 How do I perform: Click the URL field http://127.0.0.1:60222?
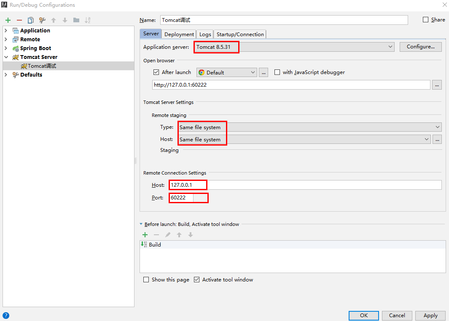click(x=291, y=85)
